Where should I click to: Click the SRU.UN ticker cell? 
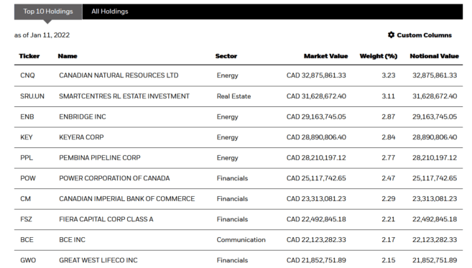(32, 96)
